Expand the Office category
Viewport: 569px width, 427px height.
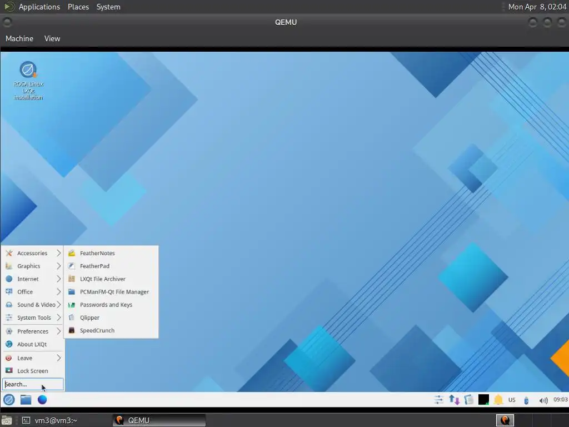click(x=33, y=292)
